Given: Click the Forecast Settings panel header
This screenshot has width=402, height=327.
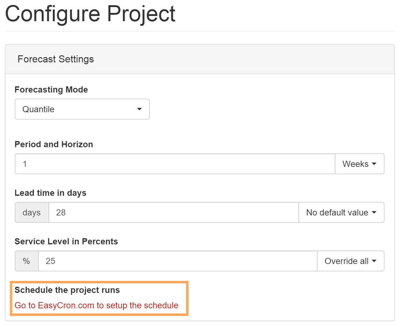Looking at the screenshot, I should pyautogui.click(x=56, y=59).
